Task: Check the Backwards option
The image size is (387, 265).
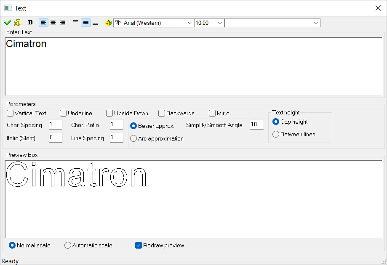Action: click(x=162, y=113)
